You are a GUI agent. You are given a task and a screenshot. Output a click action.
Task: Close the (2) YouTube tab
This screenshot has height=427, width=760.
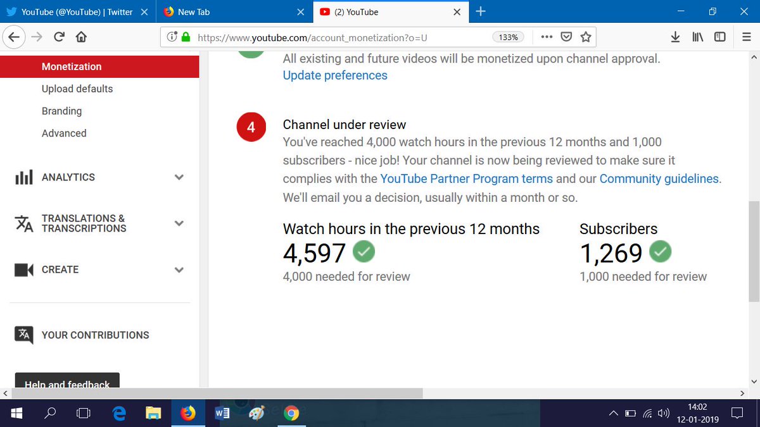[x=457, y=11]
